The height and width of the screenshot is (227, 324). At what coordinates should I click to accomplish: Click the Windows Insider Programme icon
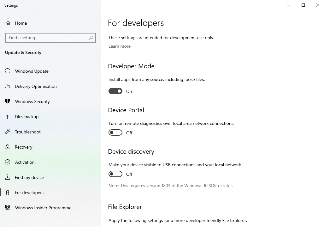pyautogui.click(x=8, y=207)
